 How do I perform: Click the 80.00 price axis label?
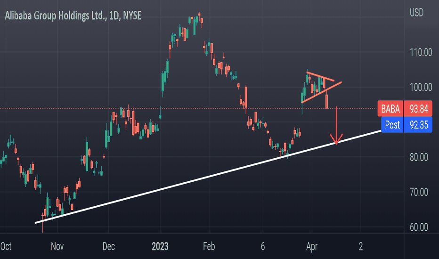tap(419, 157)
